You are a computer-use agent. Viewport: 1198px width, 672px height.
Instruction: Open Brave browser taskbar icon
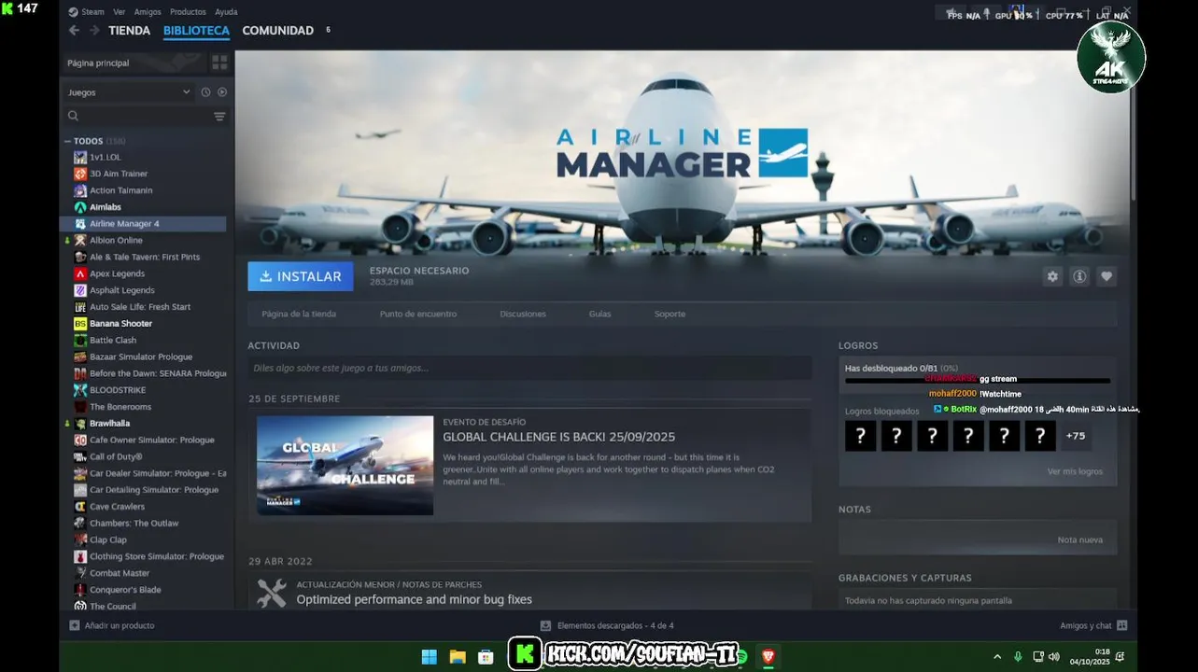pos(768,657)
